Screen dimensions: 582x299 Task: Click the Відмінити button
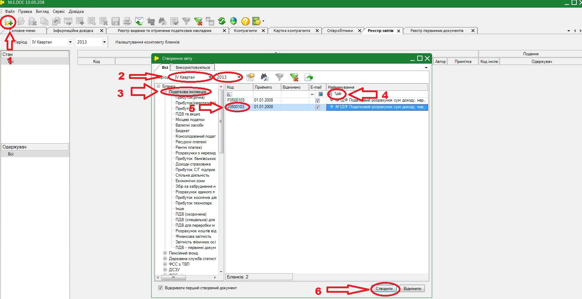pyautogui.click(x=412, y=289)
